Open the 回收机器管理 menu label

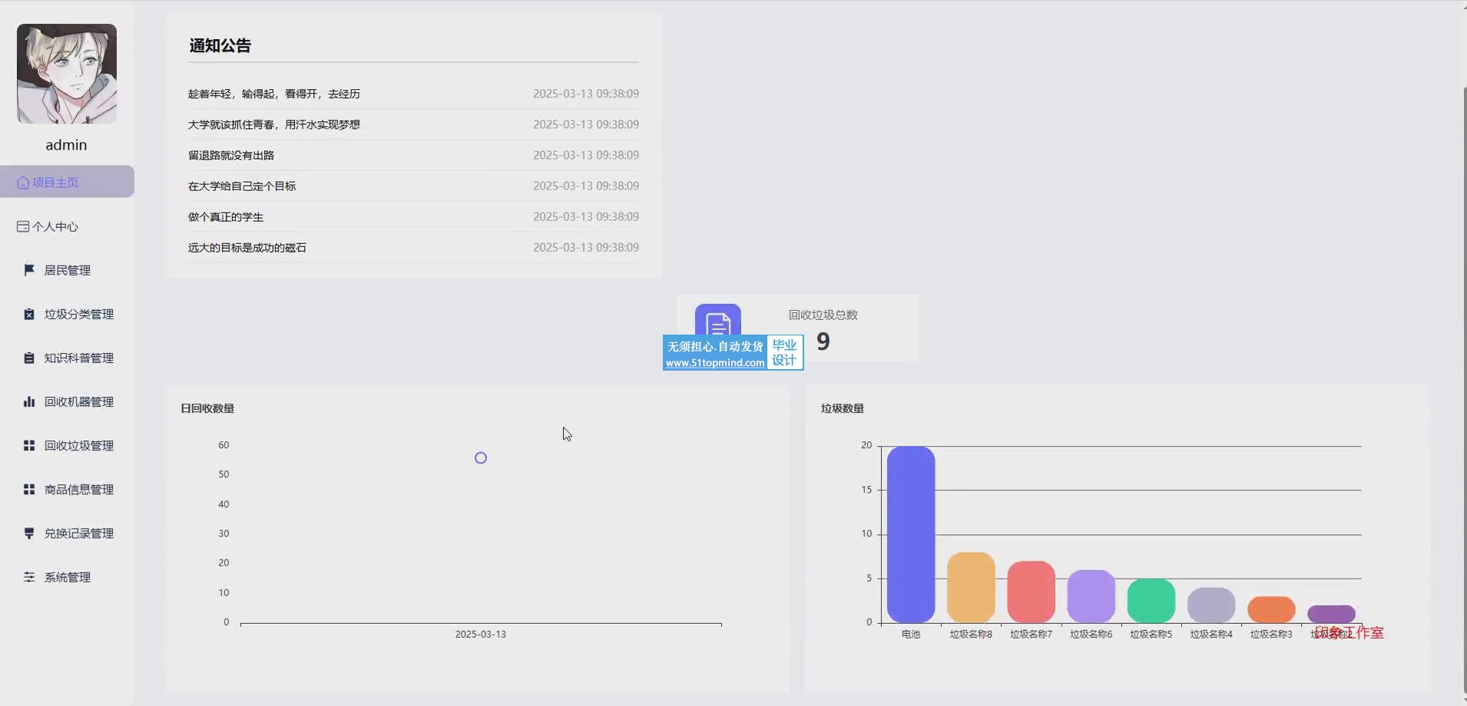click(x=78, y=401)
